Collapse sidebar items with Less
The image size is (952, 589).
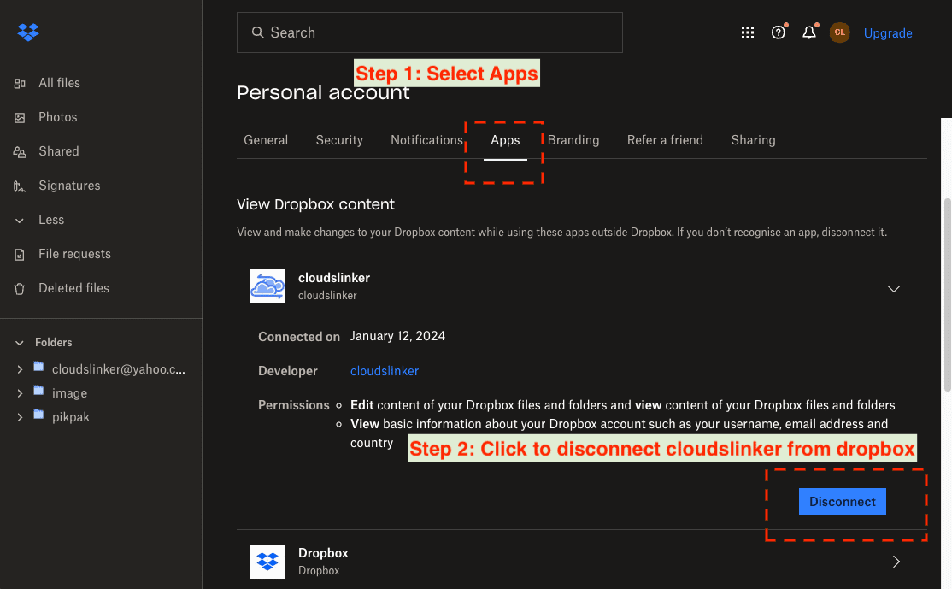click(x=51, y=220)
